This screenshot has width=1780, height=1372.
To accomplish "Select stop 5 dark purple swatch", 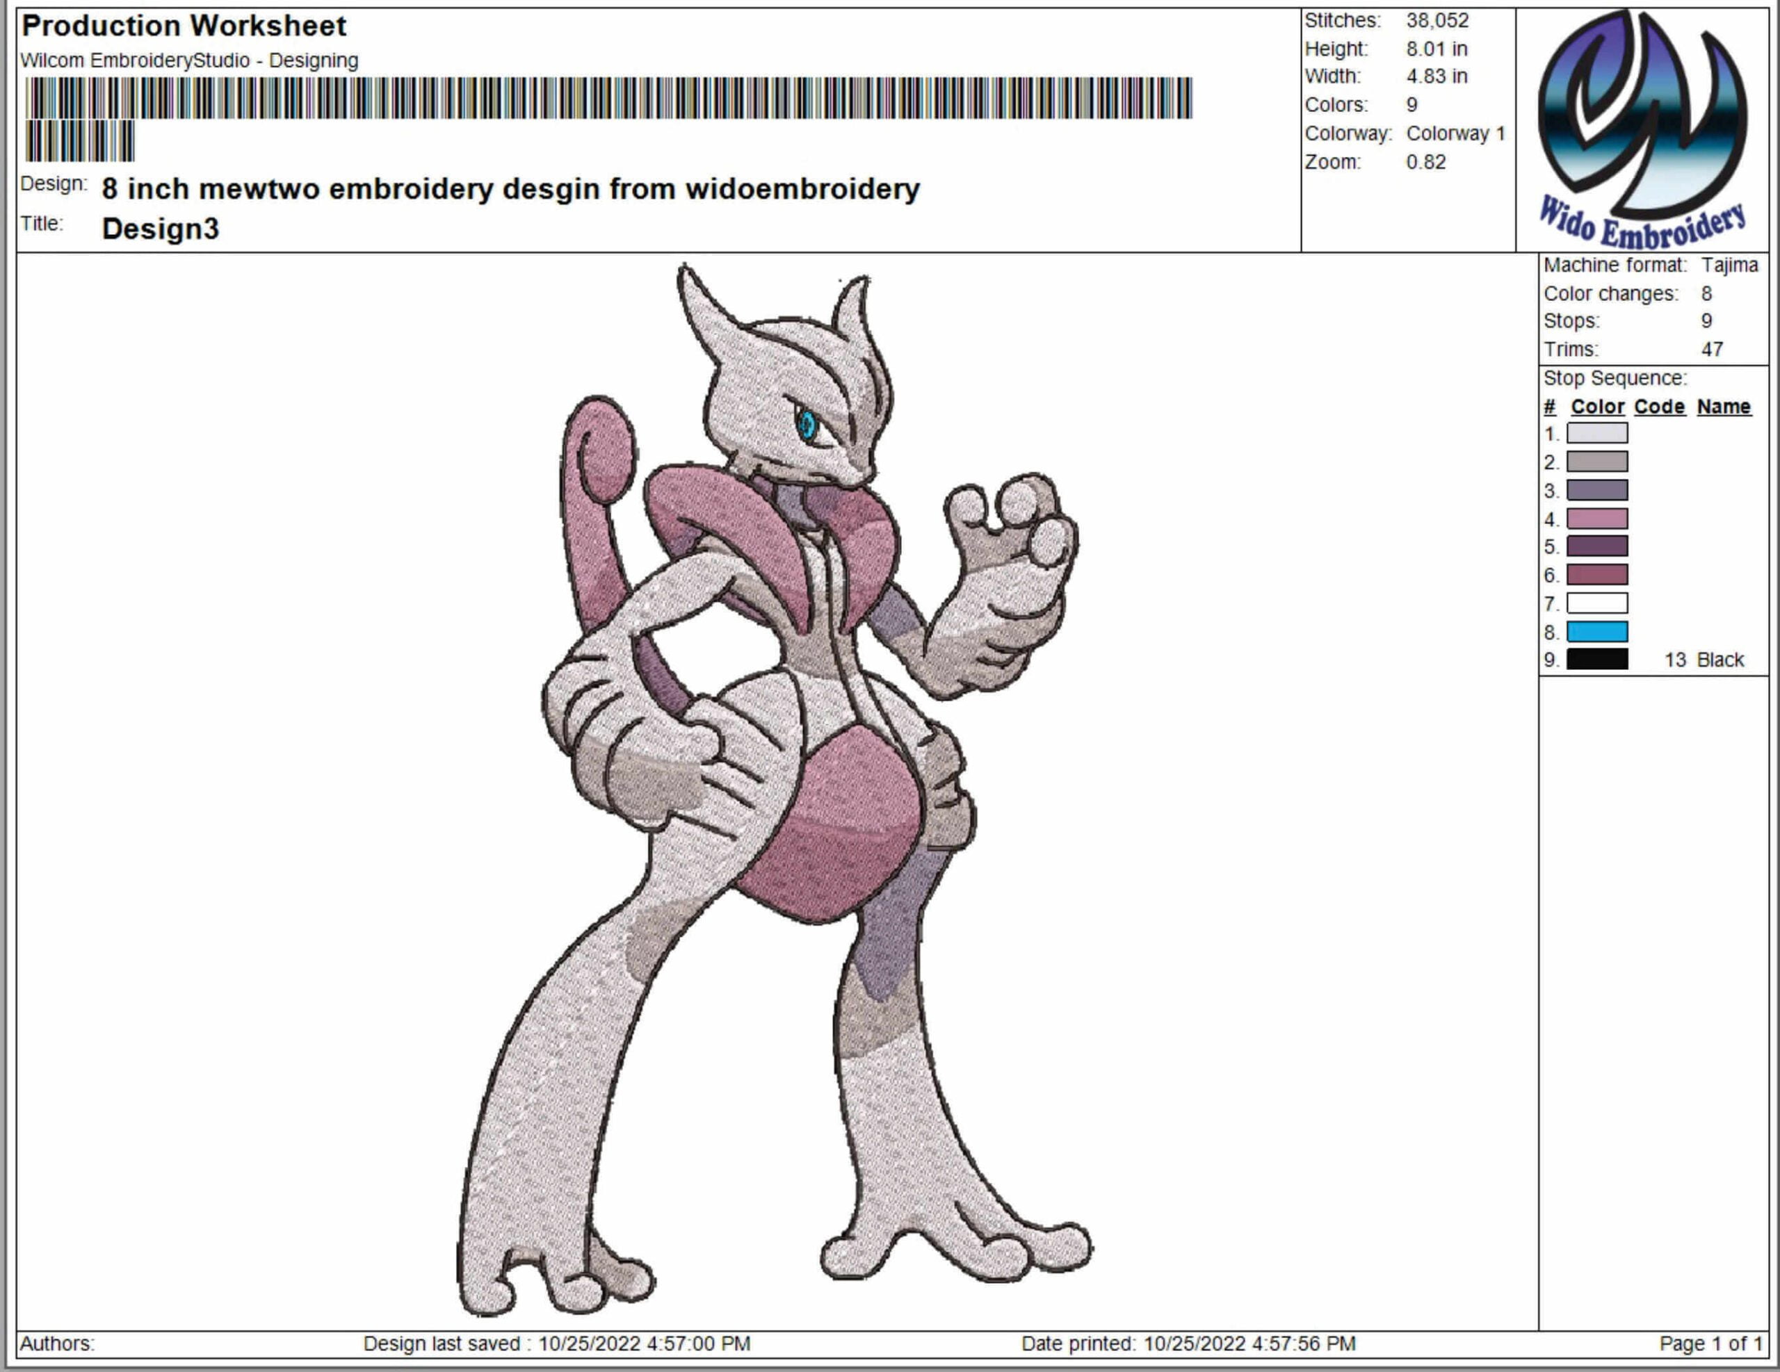I will point(1596,547).
